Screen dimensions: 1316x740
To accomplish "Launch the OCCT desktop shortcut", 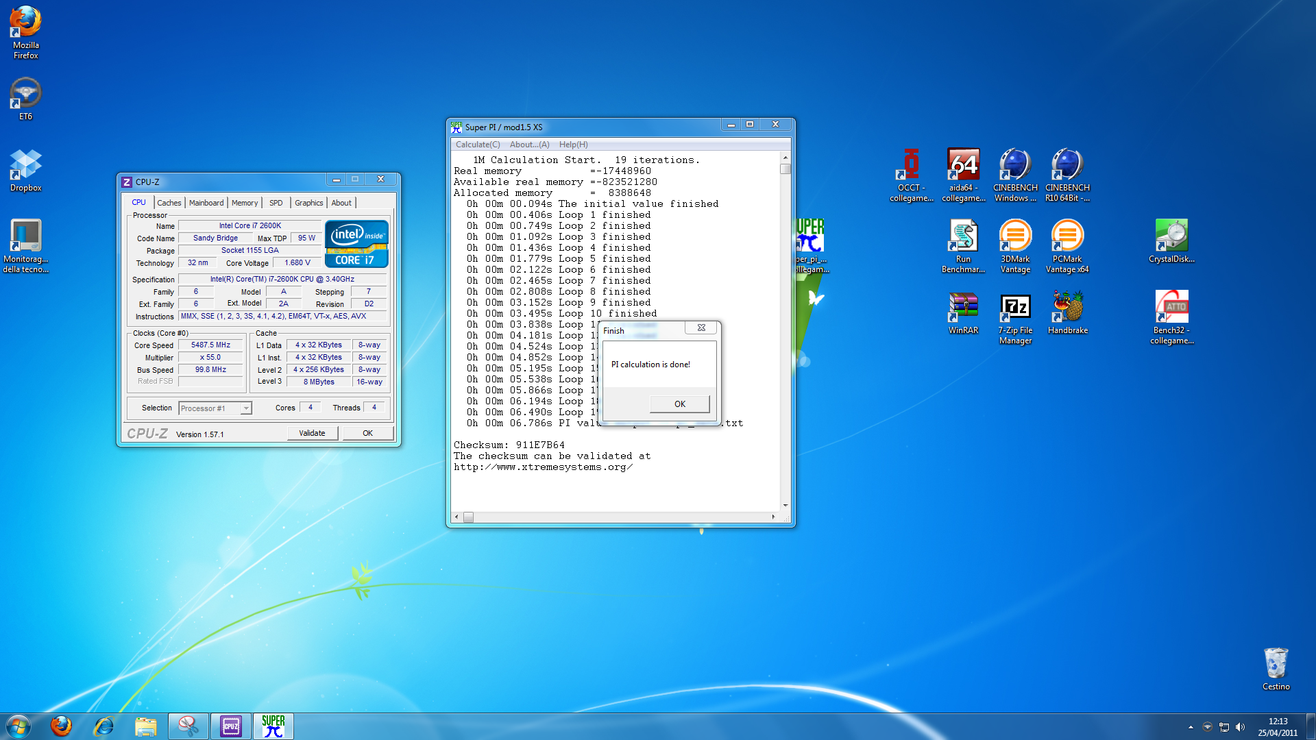I will click(911, 166).
